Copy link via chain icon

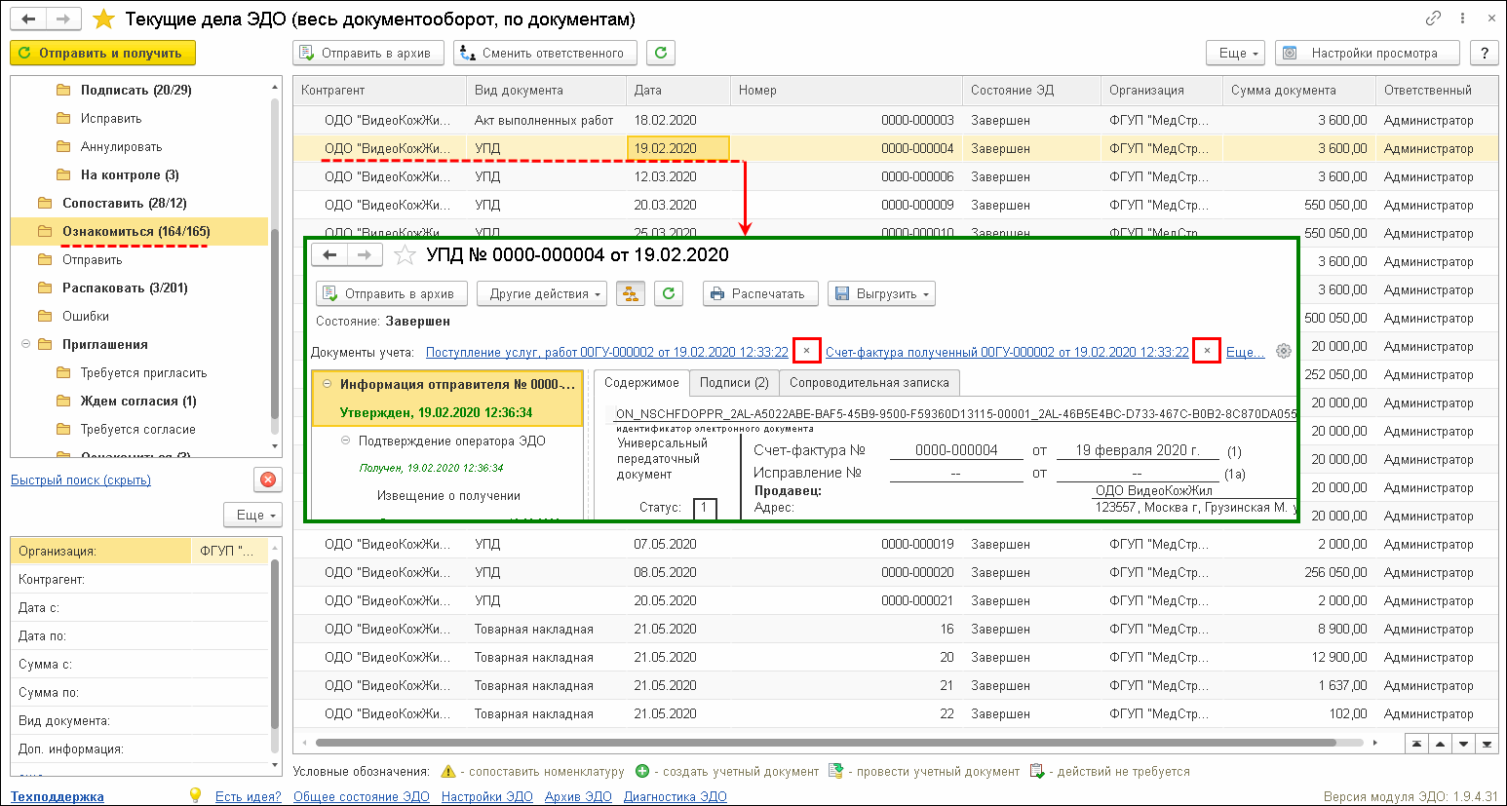pyautogui.click(x=1433, y=19)
